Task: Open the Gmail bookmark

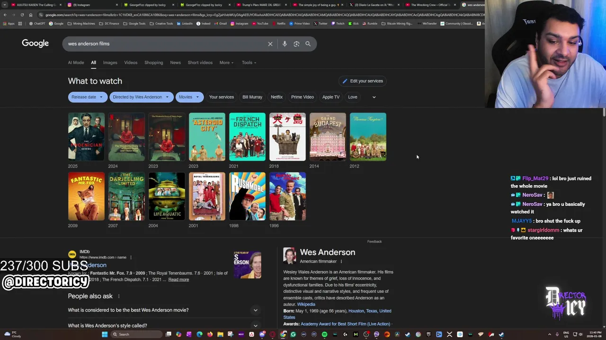Action: [220, 24]
